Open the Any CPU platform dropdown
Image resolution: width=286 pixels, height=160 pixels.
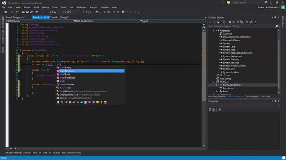[71, 12]
